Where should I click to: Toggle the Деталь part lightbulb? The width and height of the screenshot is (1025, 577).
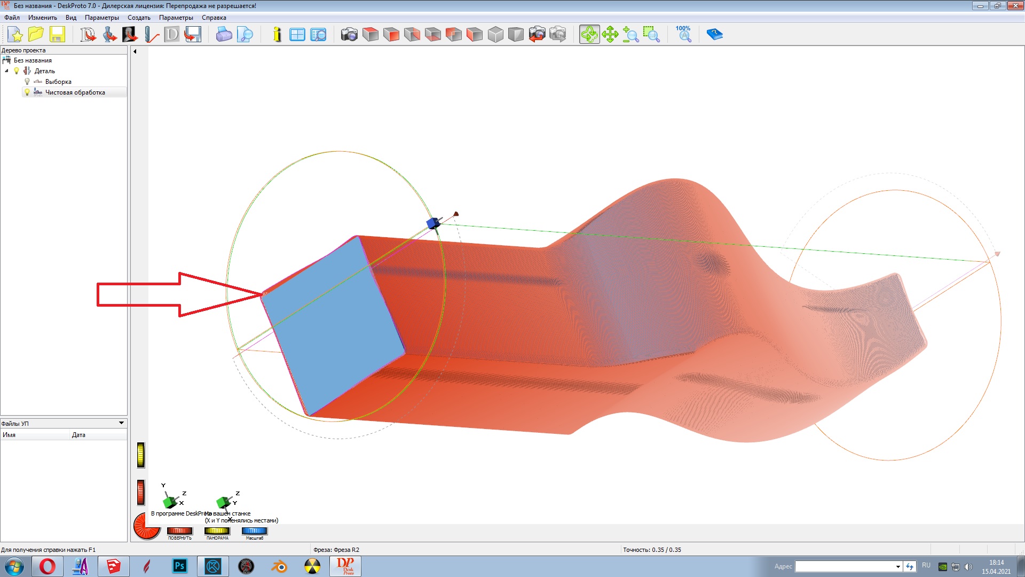click(x=17, y=71)
